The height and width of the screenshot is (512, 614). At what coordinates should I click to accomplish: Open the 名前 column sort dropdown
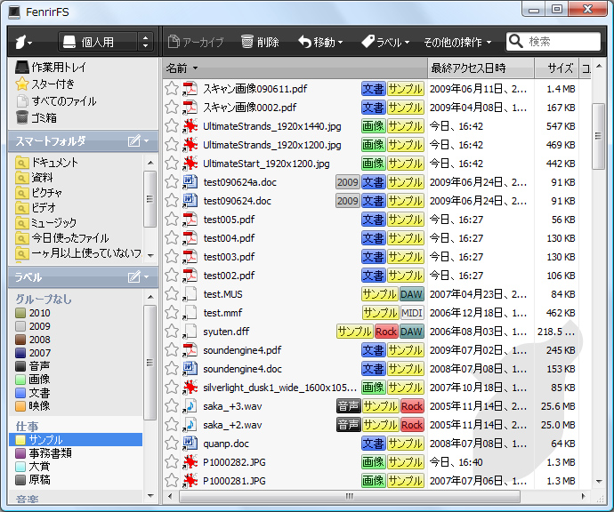[x=195, y=68]
